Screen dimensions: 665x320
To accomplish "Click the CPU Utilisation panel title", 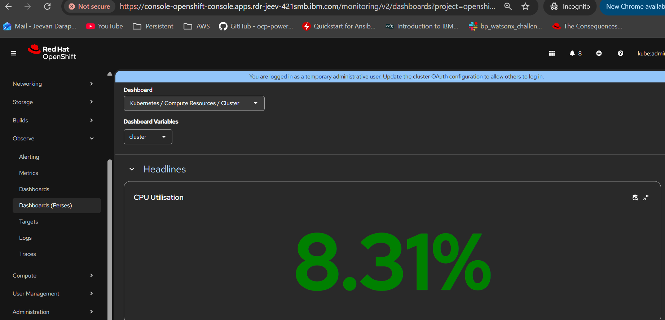I will click(159, 197).
